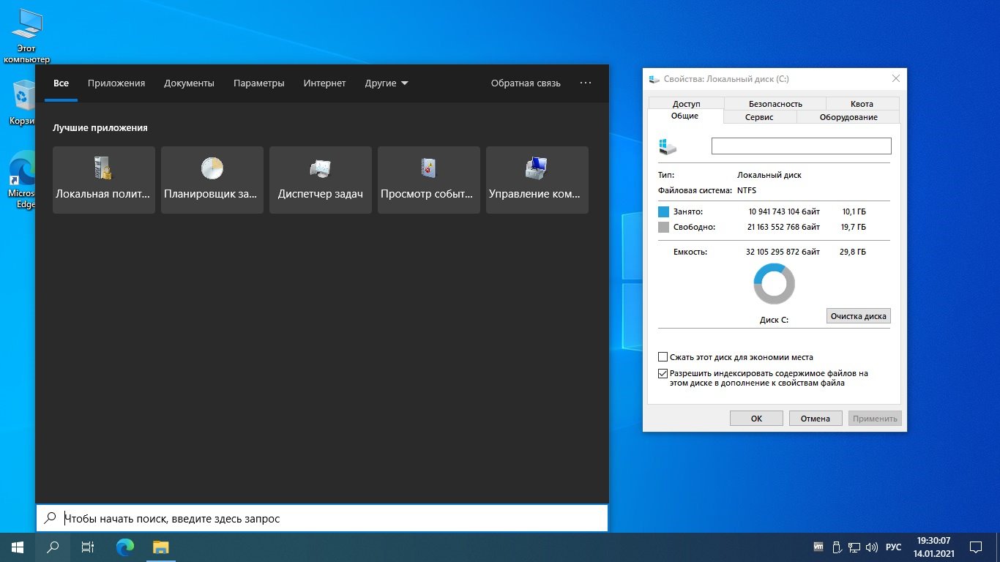Open Локальная политика безопасности app tile
The image size is (1000, 562).
104,180
